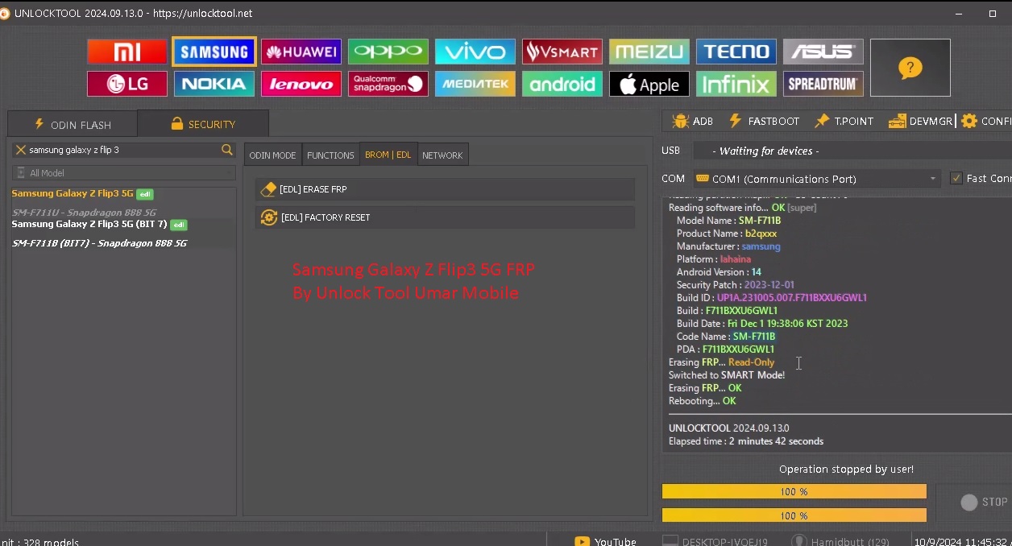Select Samsung Galaxy Z Flip3 5G entry

pyautogui.click(x=82, y=193)
